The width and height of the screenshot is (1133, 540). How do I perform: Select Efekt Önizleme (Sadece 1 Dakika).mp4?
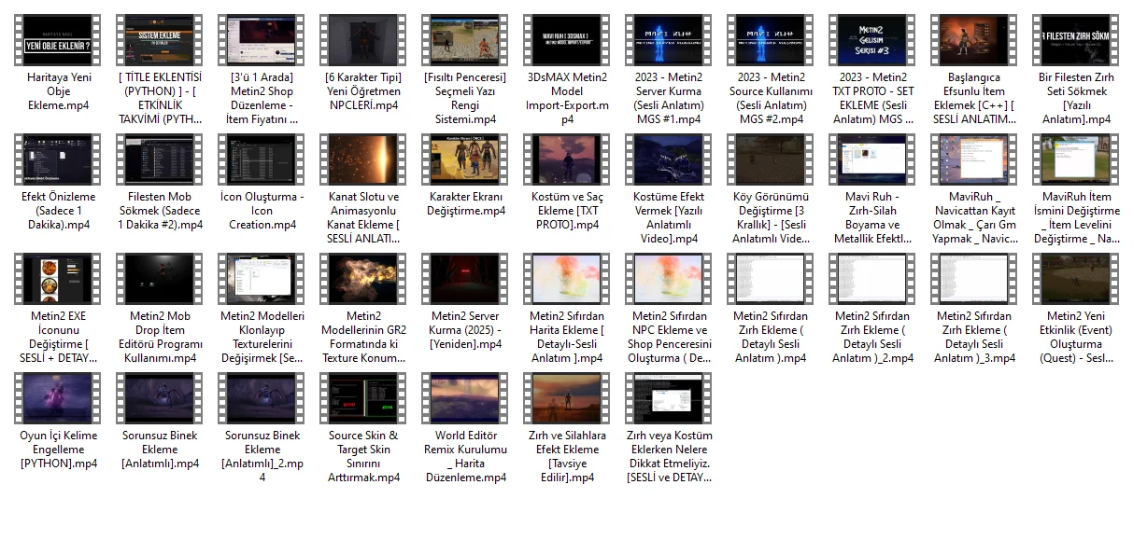click(58, 159)
